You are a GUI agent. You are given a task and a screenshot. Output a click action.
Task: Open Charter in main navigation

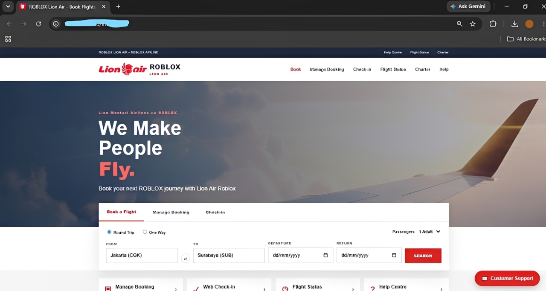423,69
